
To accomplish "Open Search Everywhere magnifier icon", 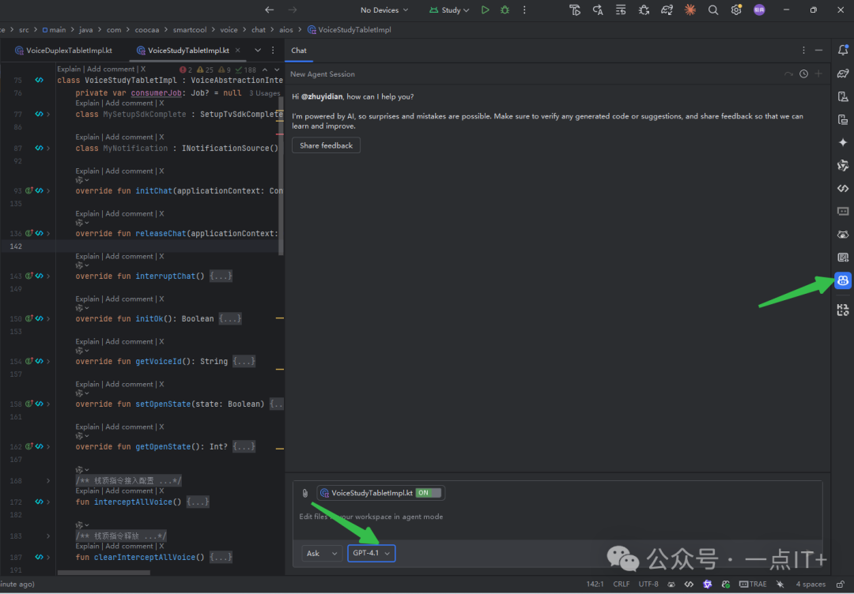I will pos(713,9).
